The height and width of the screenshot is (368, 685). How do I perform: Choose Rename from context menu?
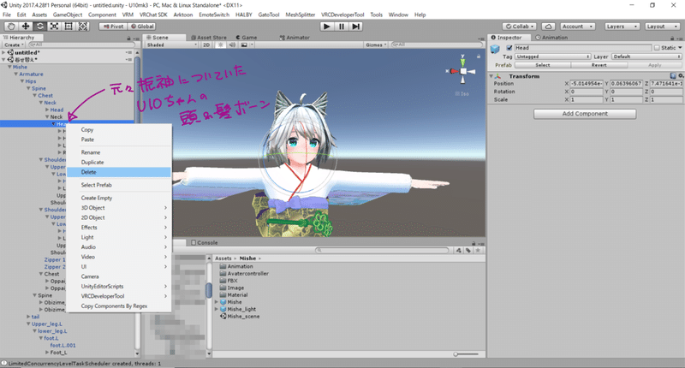119,152
